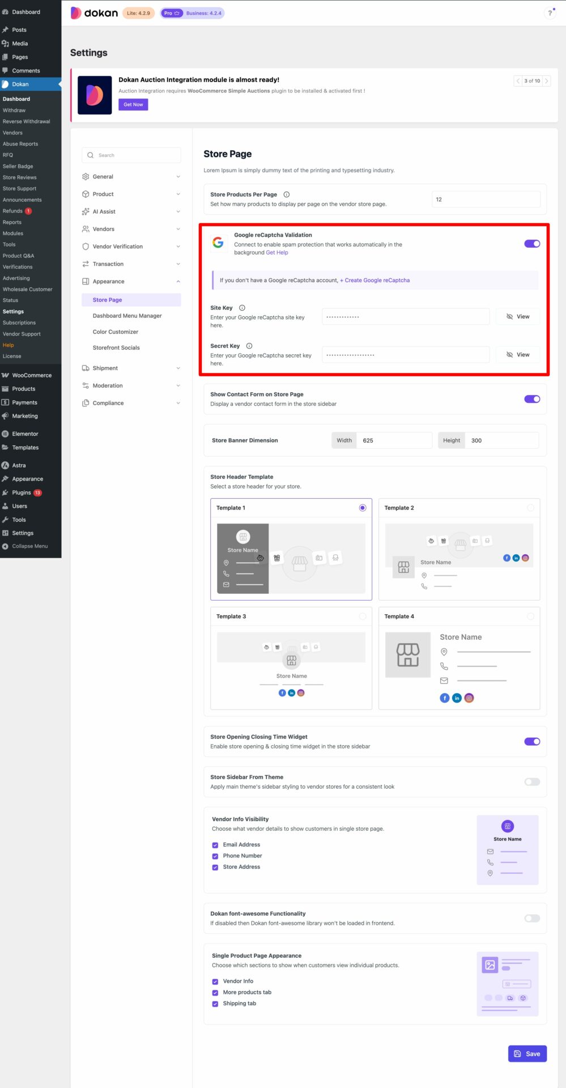Click the Vendors people icon in settings nav

(x=86, y=229)
